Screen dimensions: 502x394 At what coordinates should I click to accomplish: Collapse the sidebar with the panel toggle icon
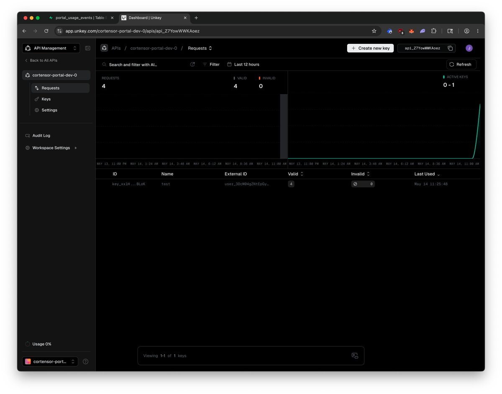[x=87, y=48]
